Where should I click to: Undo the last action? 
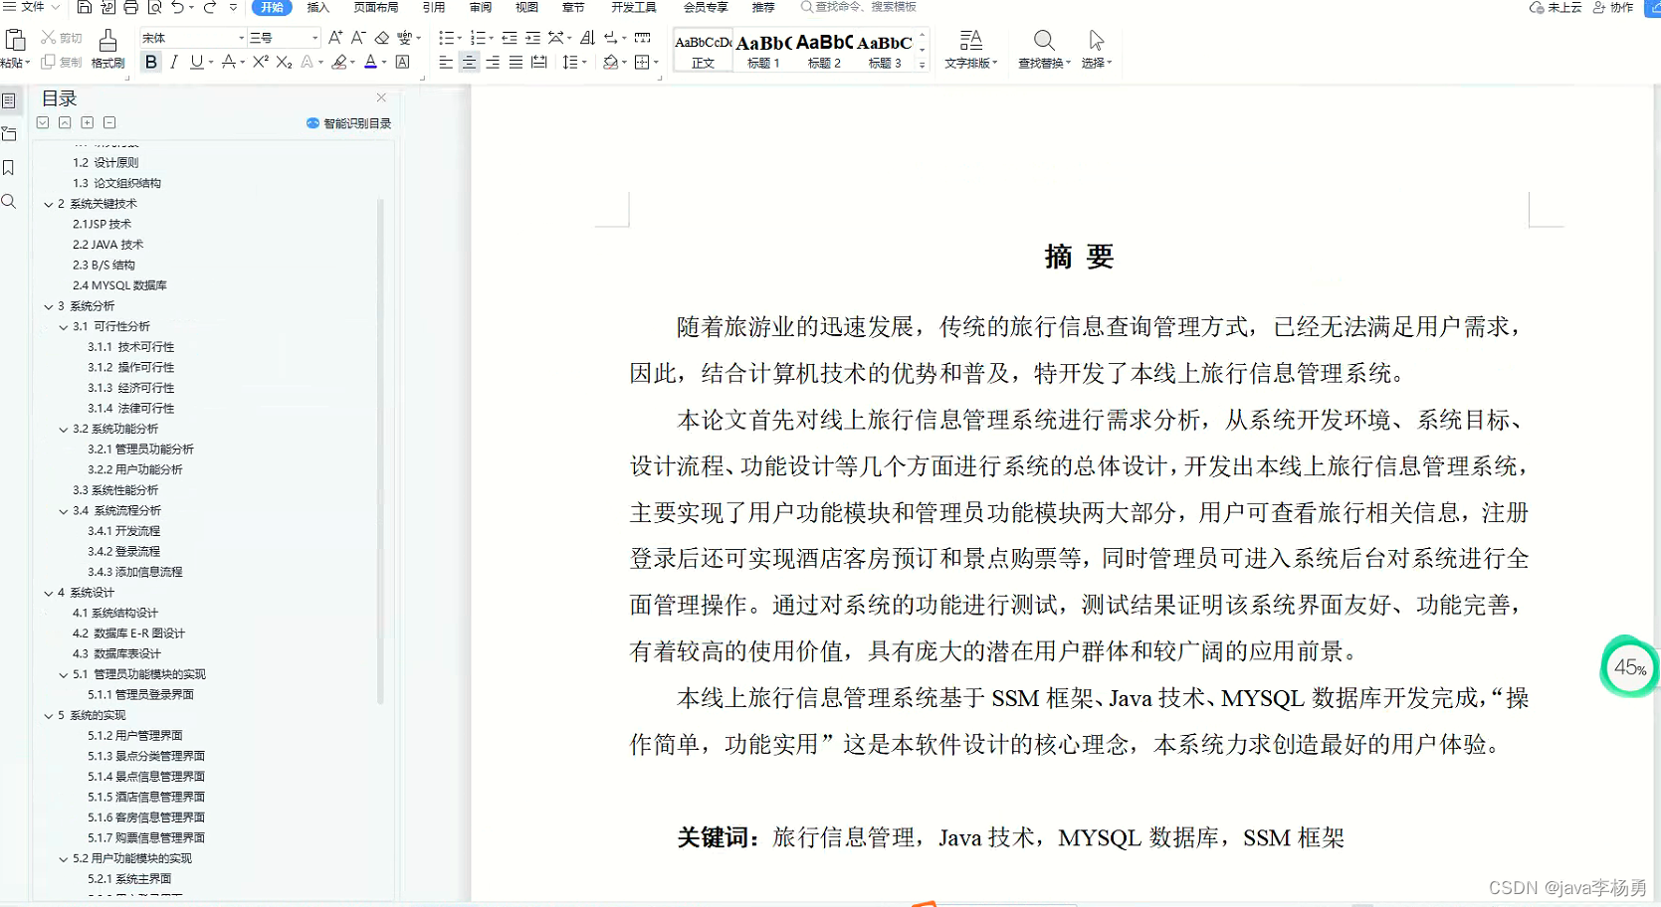[177, 7]
